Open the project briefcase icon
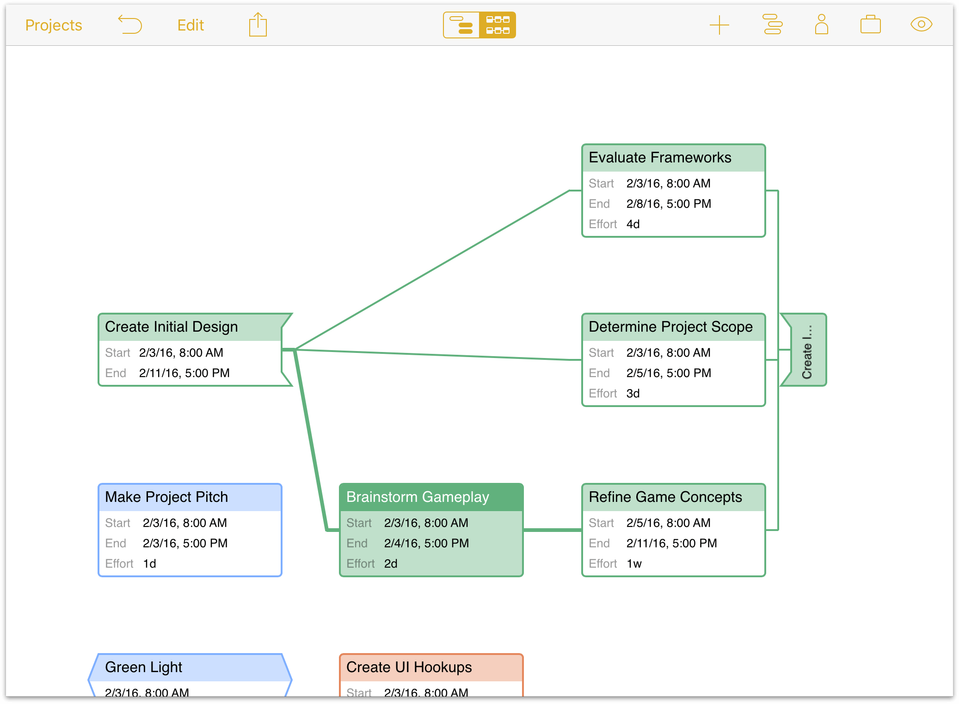This screenshot has width=959, height=704. [x=871, y=25]
